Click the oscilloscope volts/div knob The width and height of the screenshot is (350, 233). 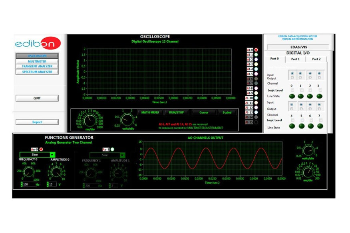point(126,119)
